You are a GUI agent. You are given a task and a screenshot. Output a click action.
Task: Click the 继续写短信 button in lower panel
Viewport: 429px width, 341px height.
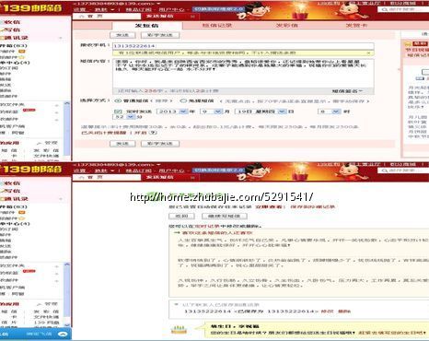(225, 217)
